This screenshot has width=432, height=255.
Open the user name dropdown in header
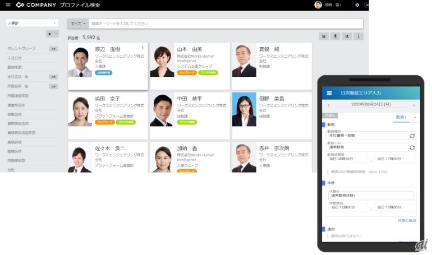(333, 5)
